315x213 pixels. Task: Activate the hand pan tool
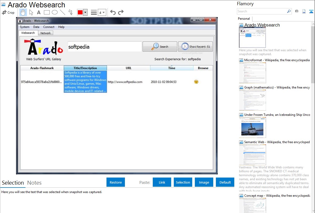pos(23,12)
